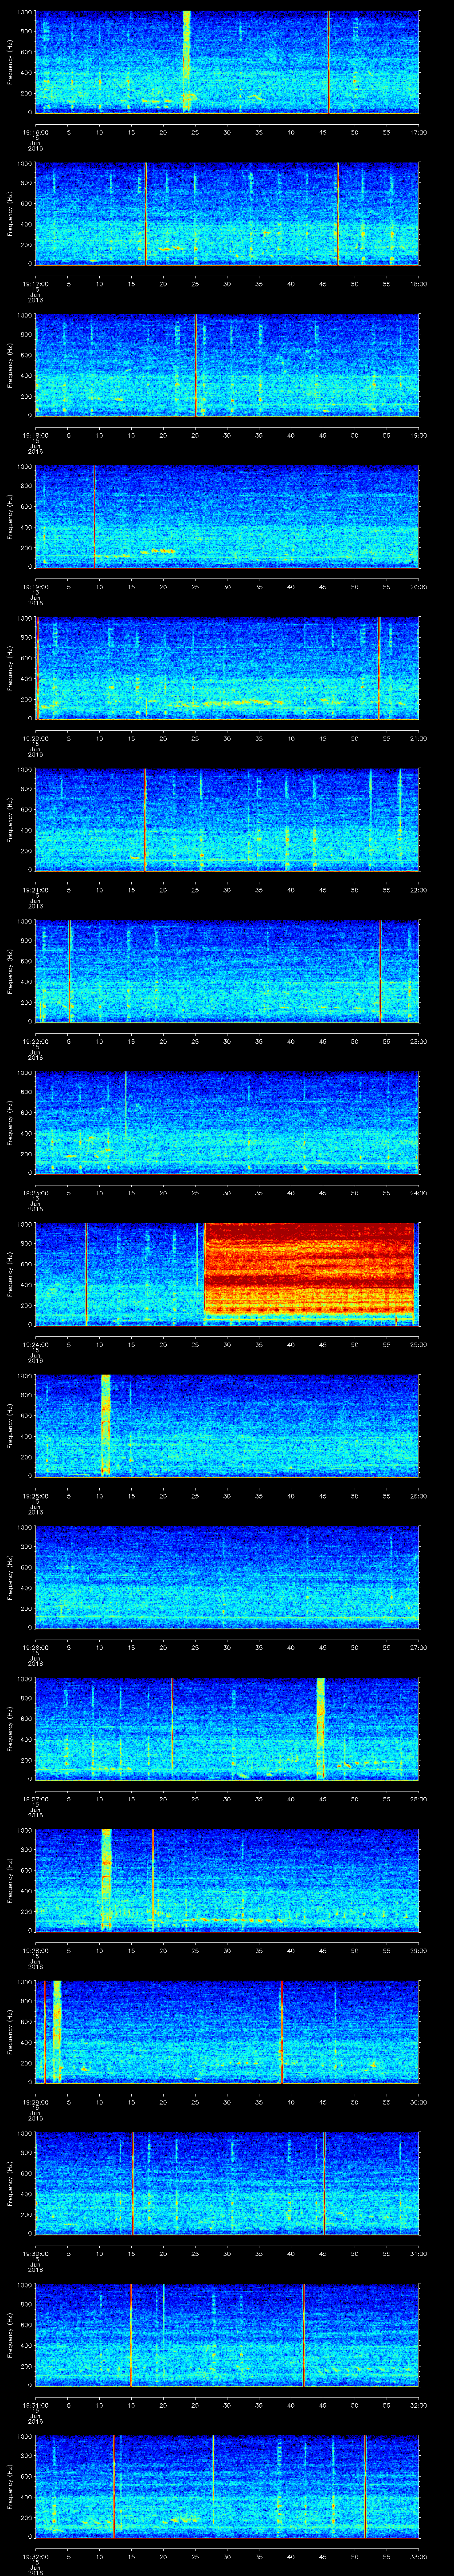
Task: Click the 19:19:00 start time label
Action: (35, 586)
